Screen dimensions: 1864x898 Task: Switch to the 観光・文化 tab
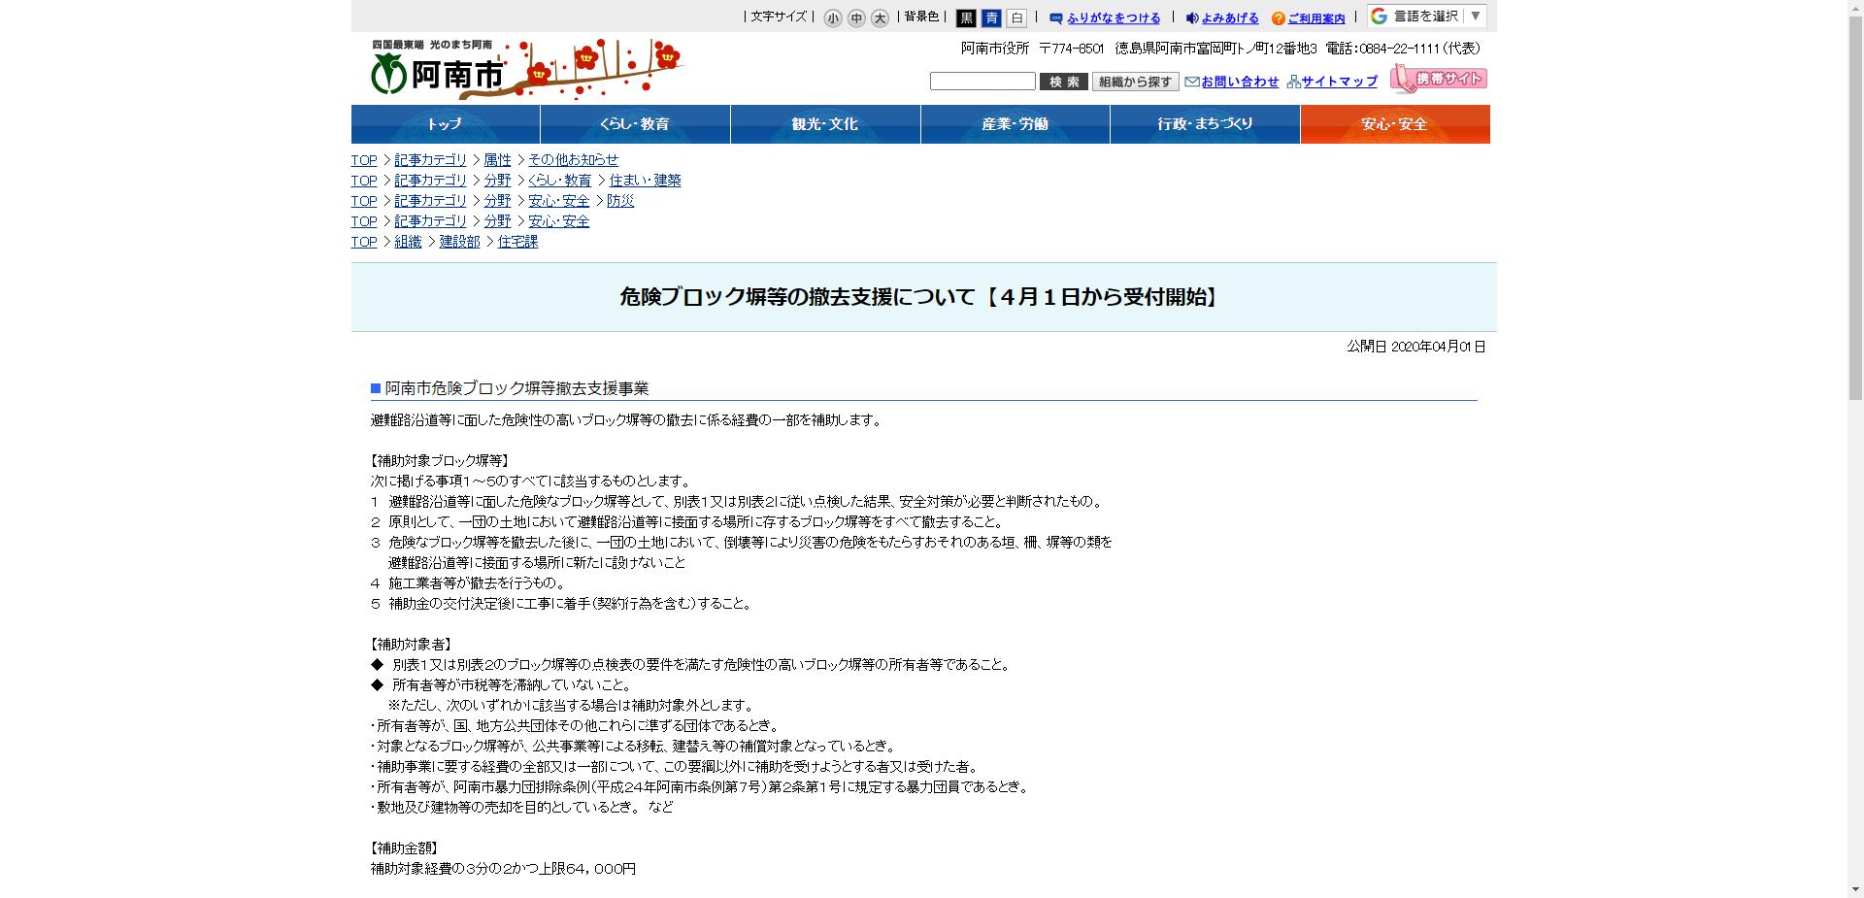pyautogui.click(x=826, y=124)
